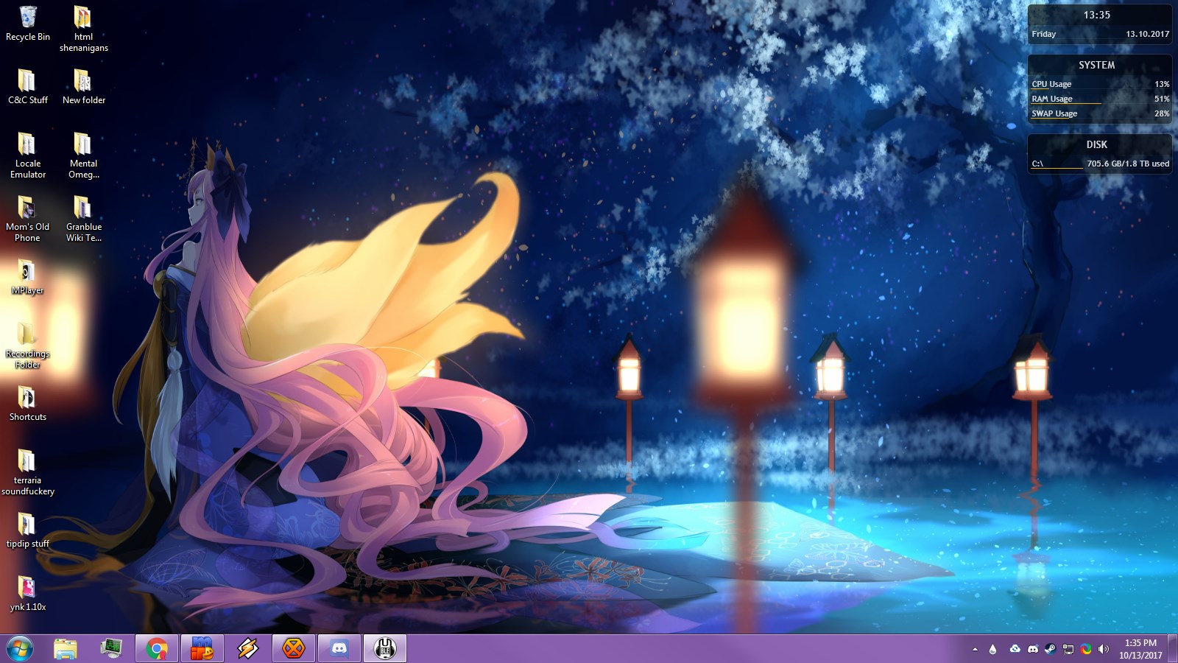Open the headphones app on the taskbar

385,648
